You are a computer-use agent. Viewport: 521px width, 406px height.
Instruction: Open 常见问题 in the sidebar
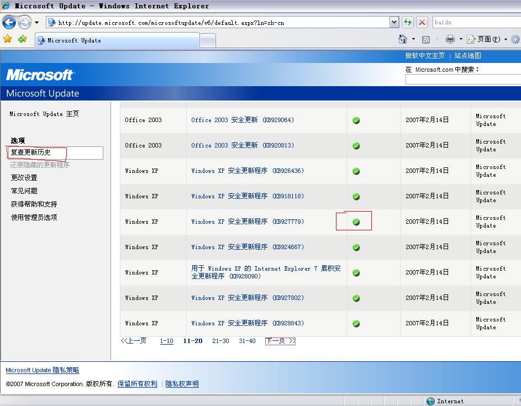coord(24,191)
